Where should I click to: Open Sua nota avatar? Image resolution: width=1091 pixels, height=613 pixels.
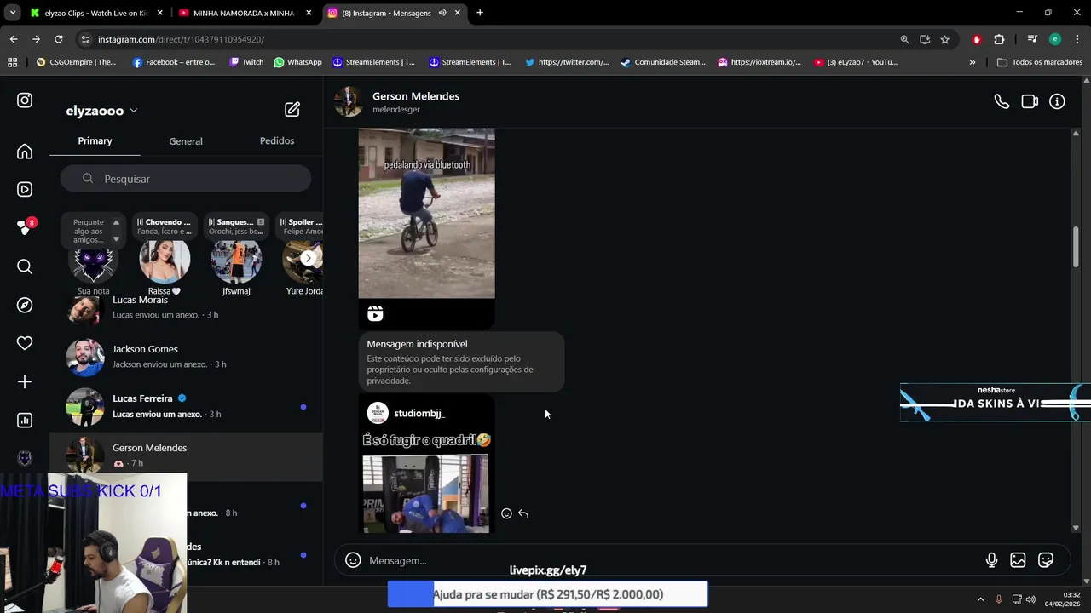coord(93,262)
